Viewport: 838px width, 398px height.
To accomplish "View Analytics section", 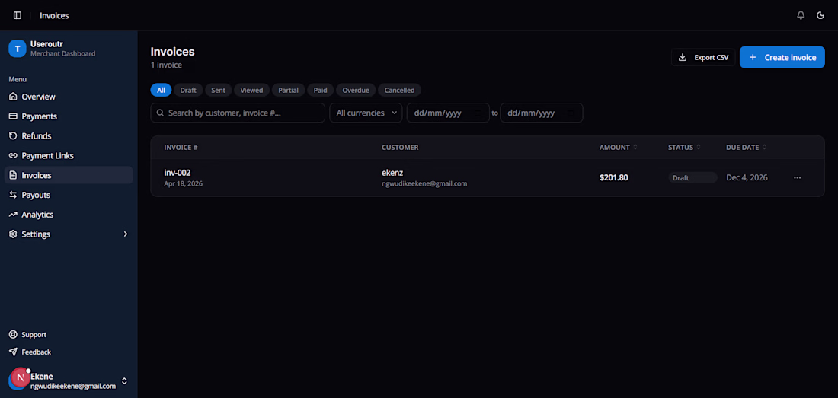I will [69, 215].
